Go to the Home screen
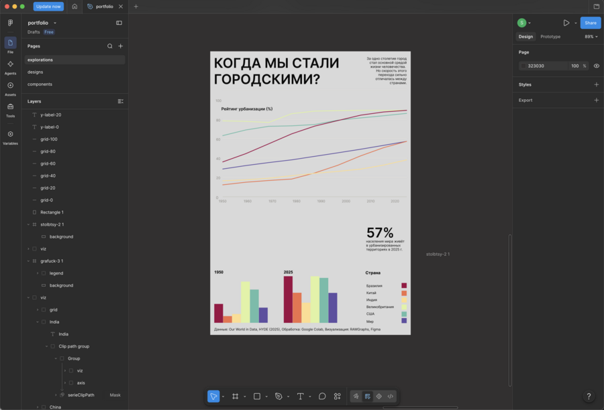This screenshot has height=410, width=604. 74,7
